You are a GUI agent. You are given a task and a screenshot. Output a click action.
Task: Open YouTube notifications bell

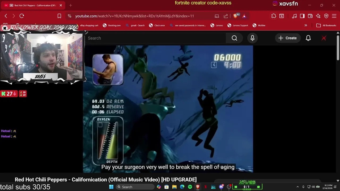tap(308, 38)
